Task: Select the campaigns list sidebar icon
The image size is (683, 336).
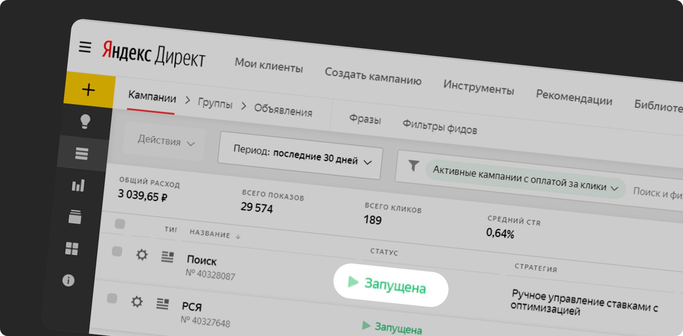Action: [82, 153]
